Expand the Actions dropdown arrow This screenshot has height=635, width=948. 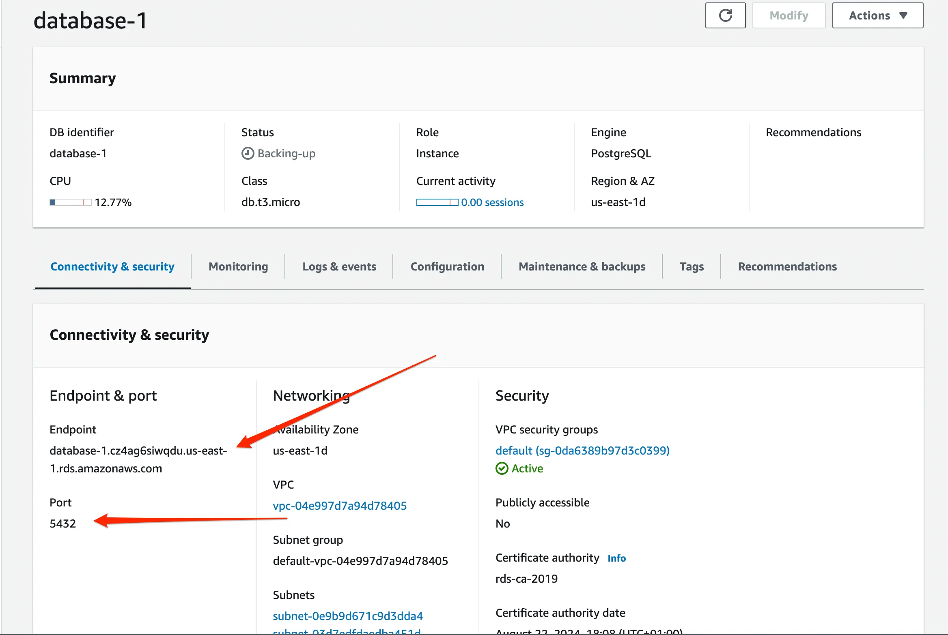(903, 15)
